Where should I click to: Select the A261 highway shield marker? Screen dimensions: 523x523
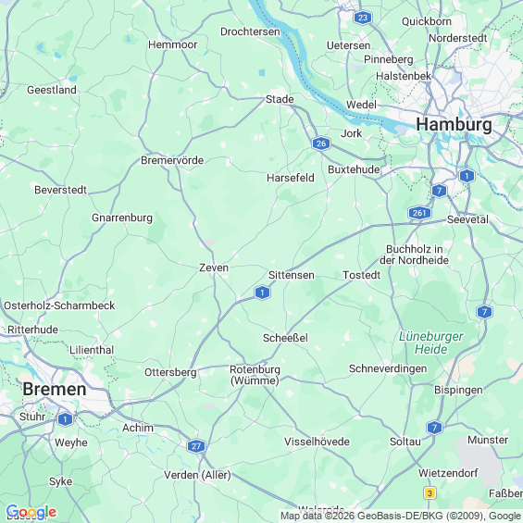click(x=419, y=213)
